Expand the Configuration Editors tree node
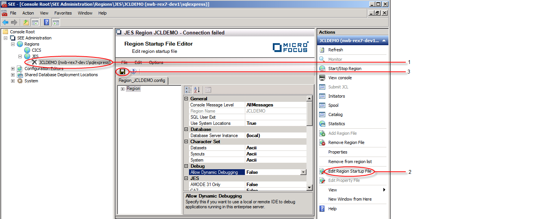Viewport: 546px width, 219px height. tap(13, 69)
